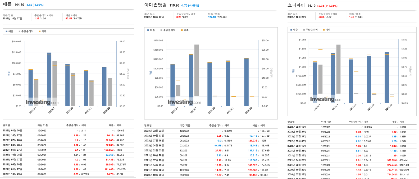Select Amazon price change -4.70 (-4.06%)

[190, 5]
